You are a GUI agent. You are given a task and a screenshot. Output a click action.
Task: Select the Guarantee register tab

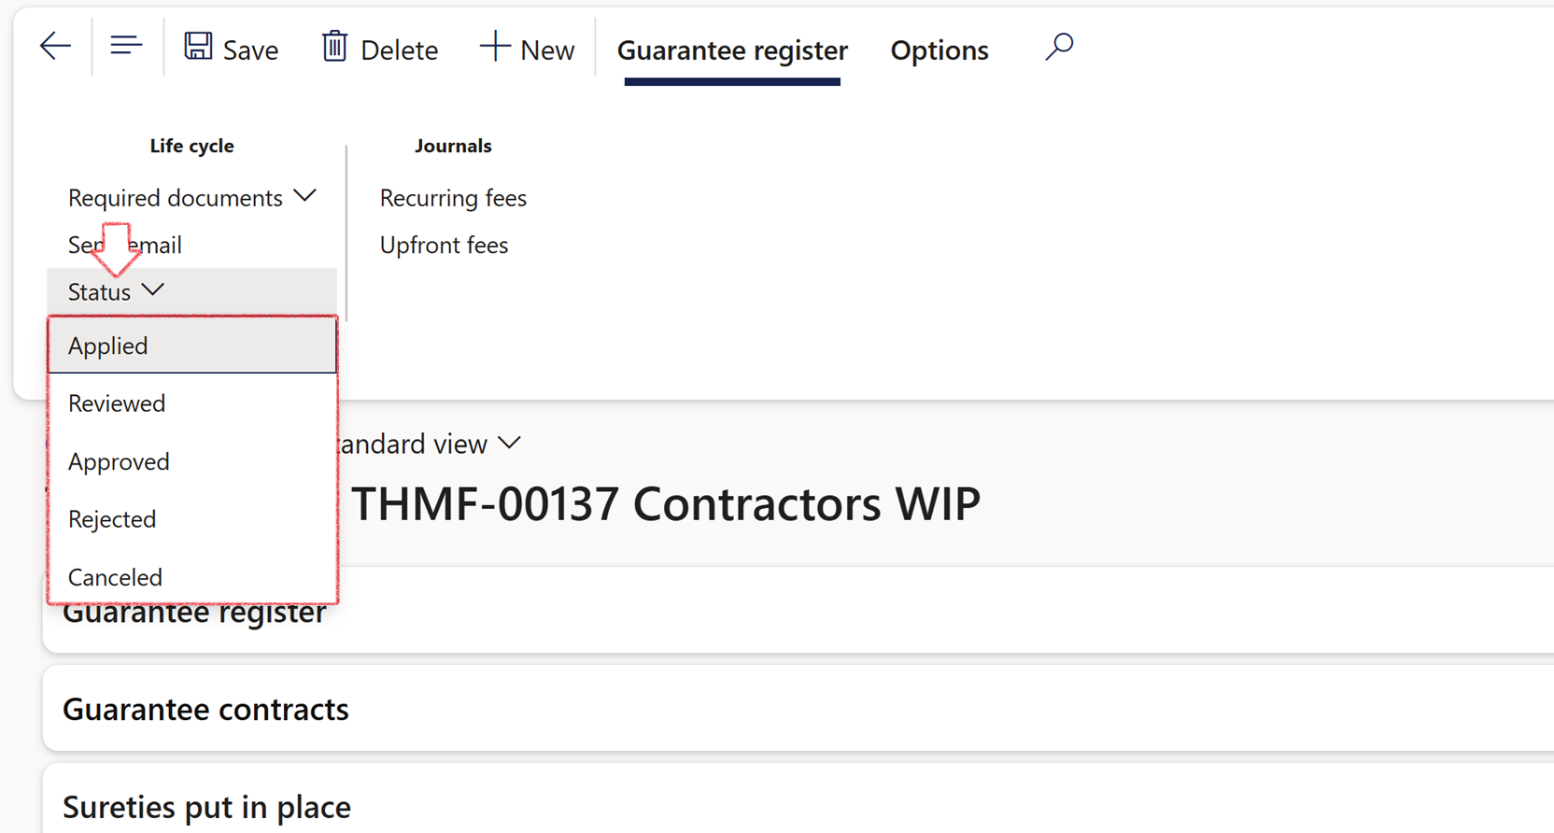click(x=732, y=50)
